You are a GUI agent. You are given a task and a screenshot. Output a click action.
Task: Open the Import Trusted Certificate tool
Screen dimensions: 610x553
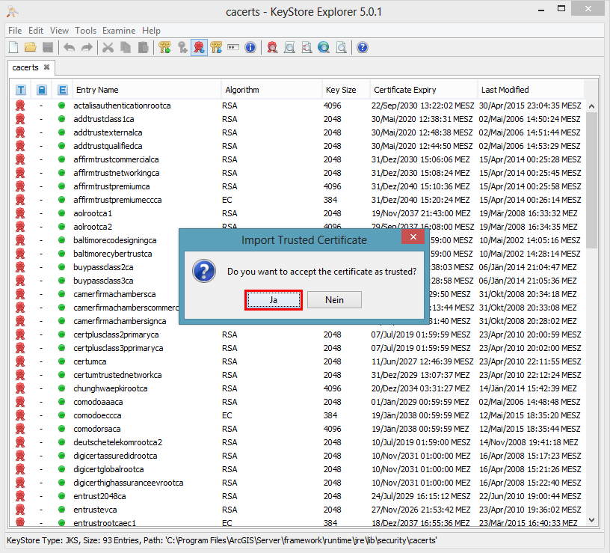tap(199, 47)
